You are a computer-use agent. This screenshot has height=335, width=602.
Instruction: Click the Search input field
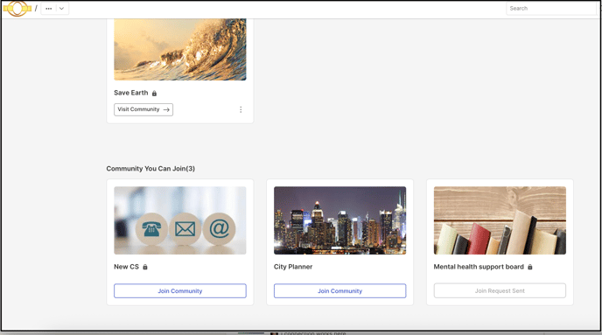pyautogui.click(x=551, y=9)
